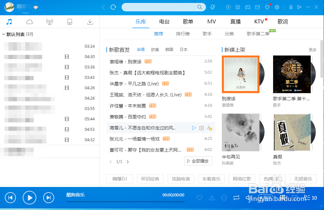Open the mobile device tab
Viewport: 324px width, 210px height.
[70, 22]
